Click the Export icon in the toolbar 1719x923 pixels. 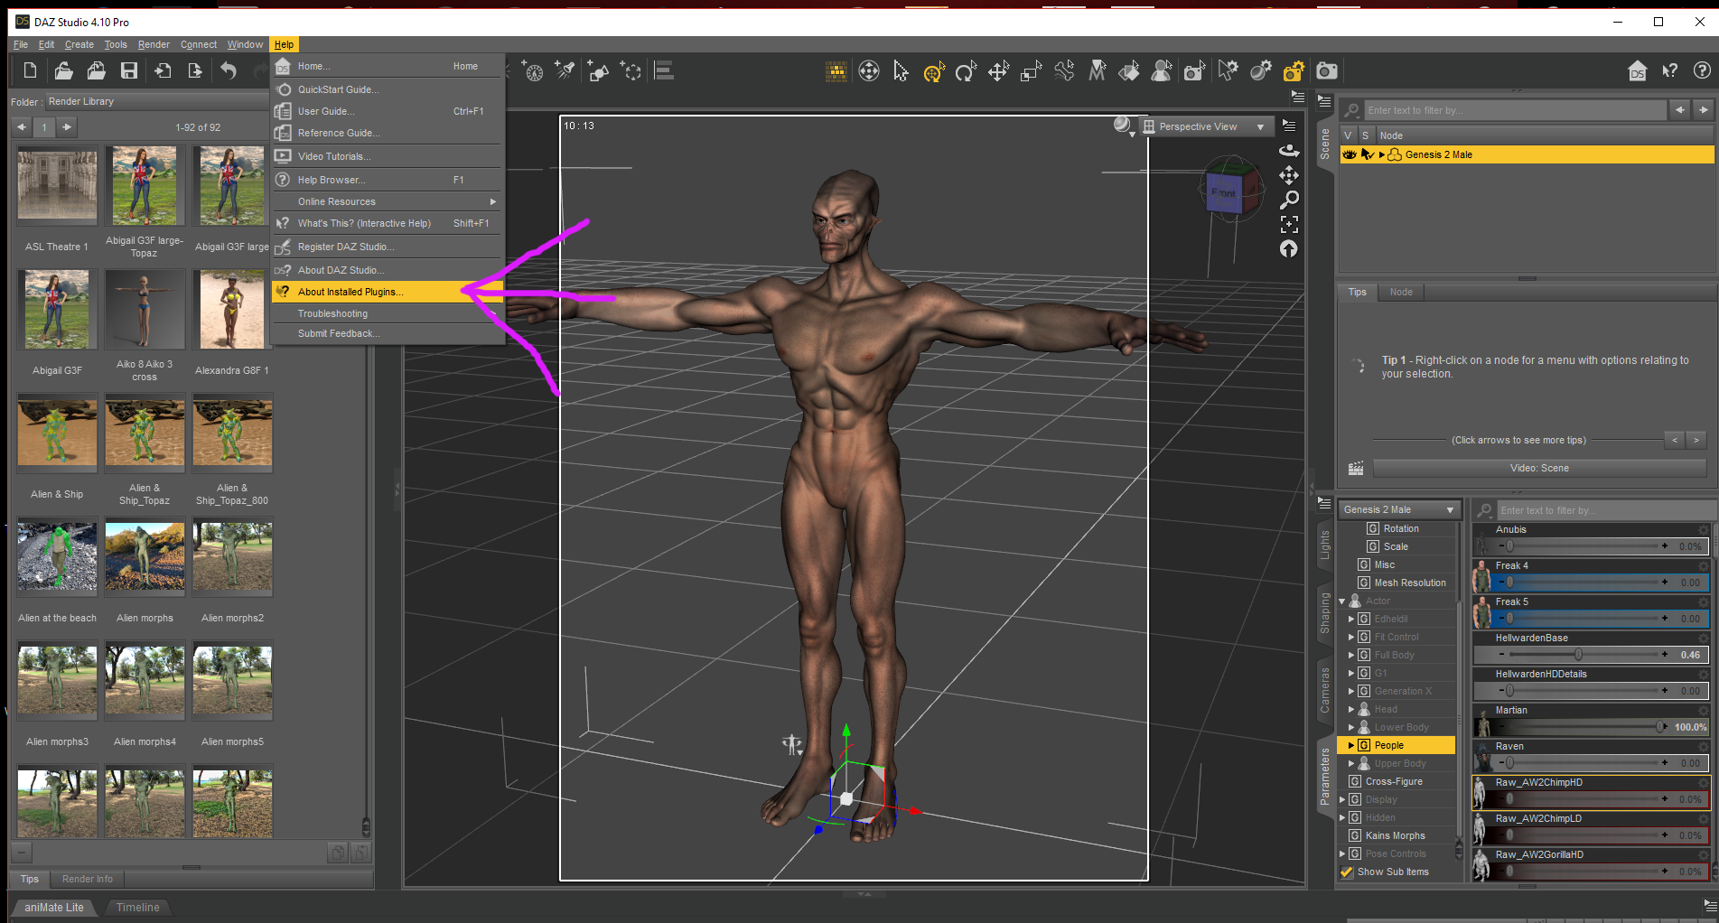tap(195, 70)
